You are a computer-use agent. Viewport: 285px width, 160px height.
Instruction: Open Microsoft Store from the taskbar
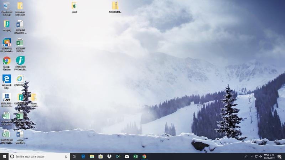point(100,156)
